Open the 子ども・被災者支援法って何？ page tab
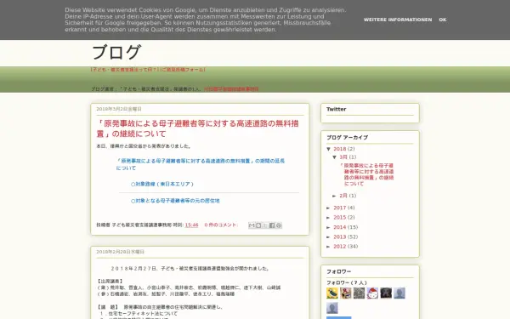 [x=125, y=70]
